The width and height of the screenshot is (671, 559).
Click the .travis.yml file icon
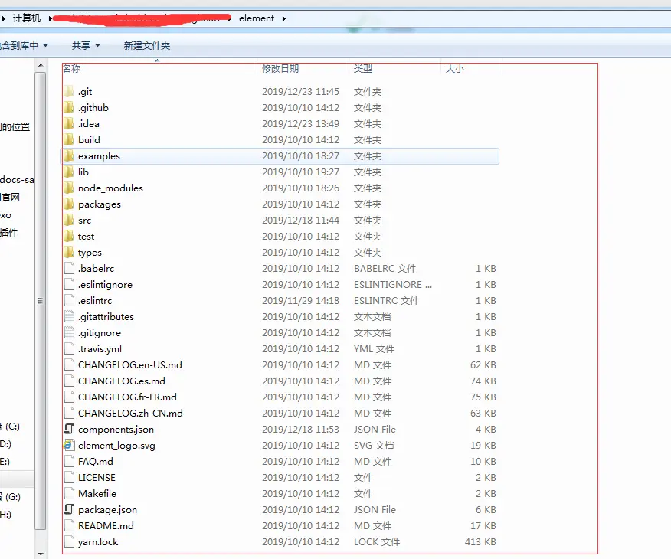(x=69, y=348)
